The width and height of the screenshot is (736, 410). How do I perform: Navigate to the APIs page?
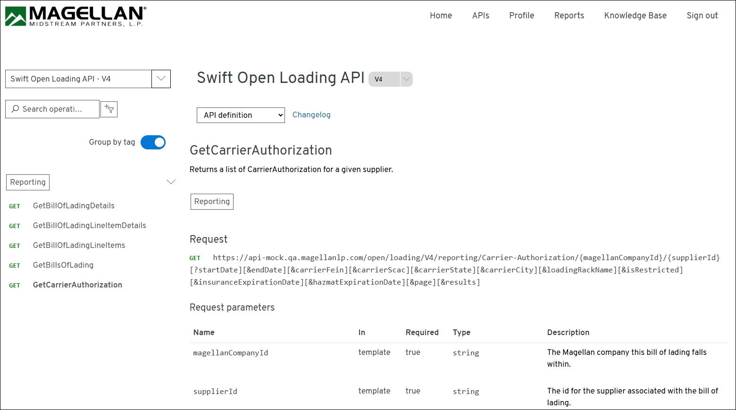pyautogui.click(x=481, y=16)
